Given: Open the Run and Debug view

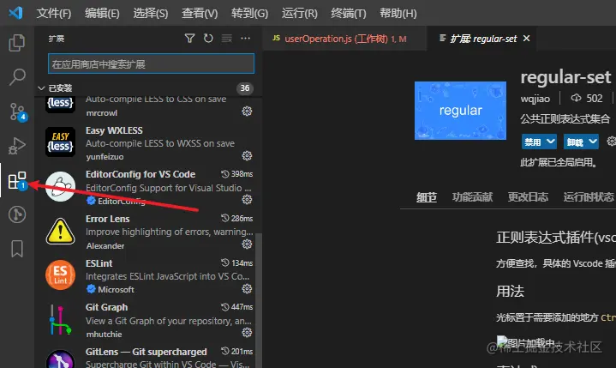Looking at the screenshot, I should (17, 146).
